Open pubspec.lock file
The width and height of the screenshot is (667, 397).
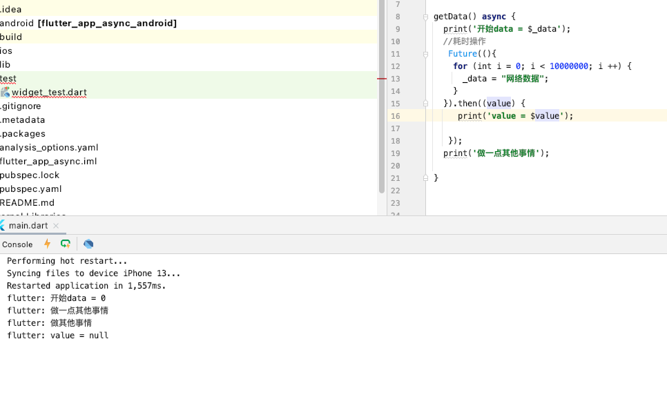click(x=30, y=175)
